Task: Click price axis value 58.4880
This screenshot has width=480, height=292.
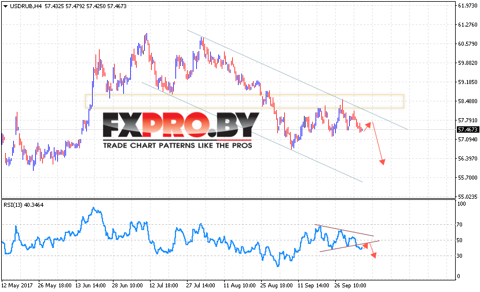Action: pyautogui.click(x=467, y=101)
